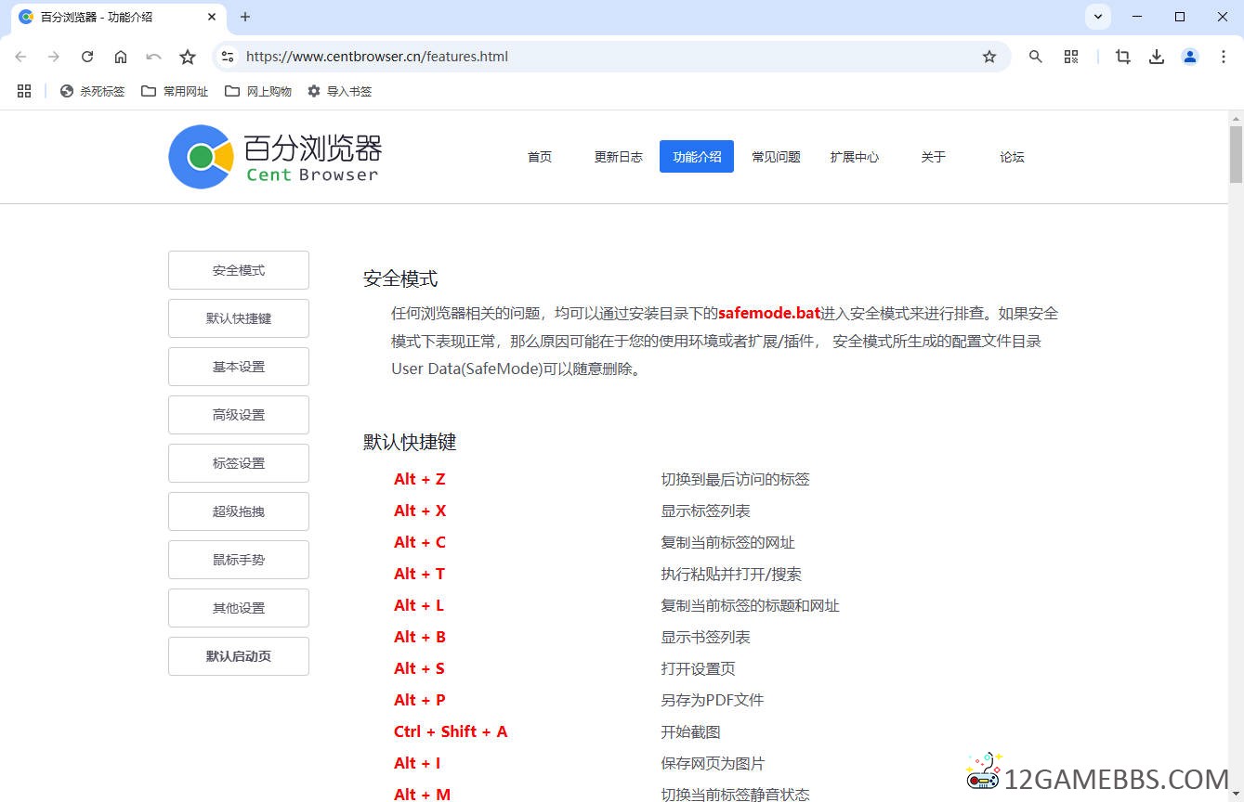The image size is (1244, 802).
Task: Open a new tab with the plus button
Action: tap(245, 17)
